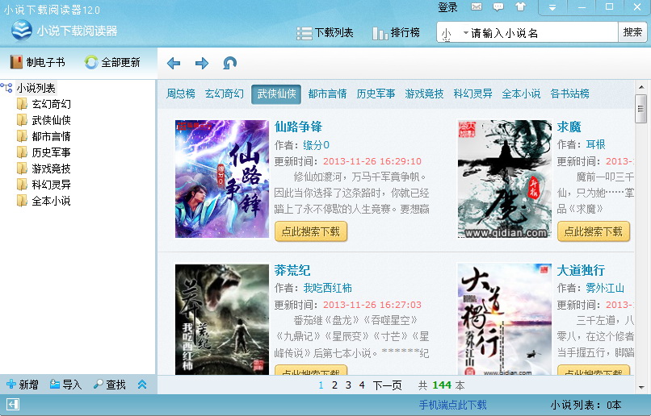
Task: Click 手机端点此下载 link
Action: click(x=452, y=405)
